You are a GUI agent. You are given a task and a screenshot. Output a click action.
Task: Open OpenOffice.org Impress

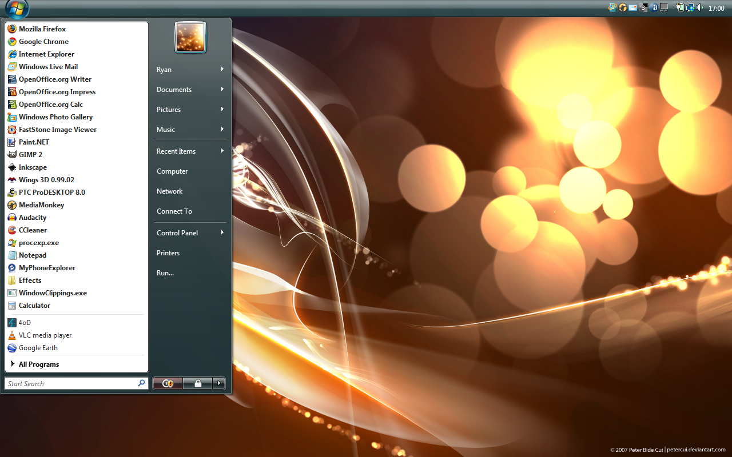pyautogui.click(x=77, y=92)
